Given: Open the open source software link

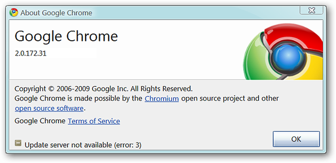Looking at the screenshot, I should tap(49, 108).
